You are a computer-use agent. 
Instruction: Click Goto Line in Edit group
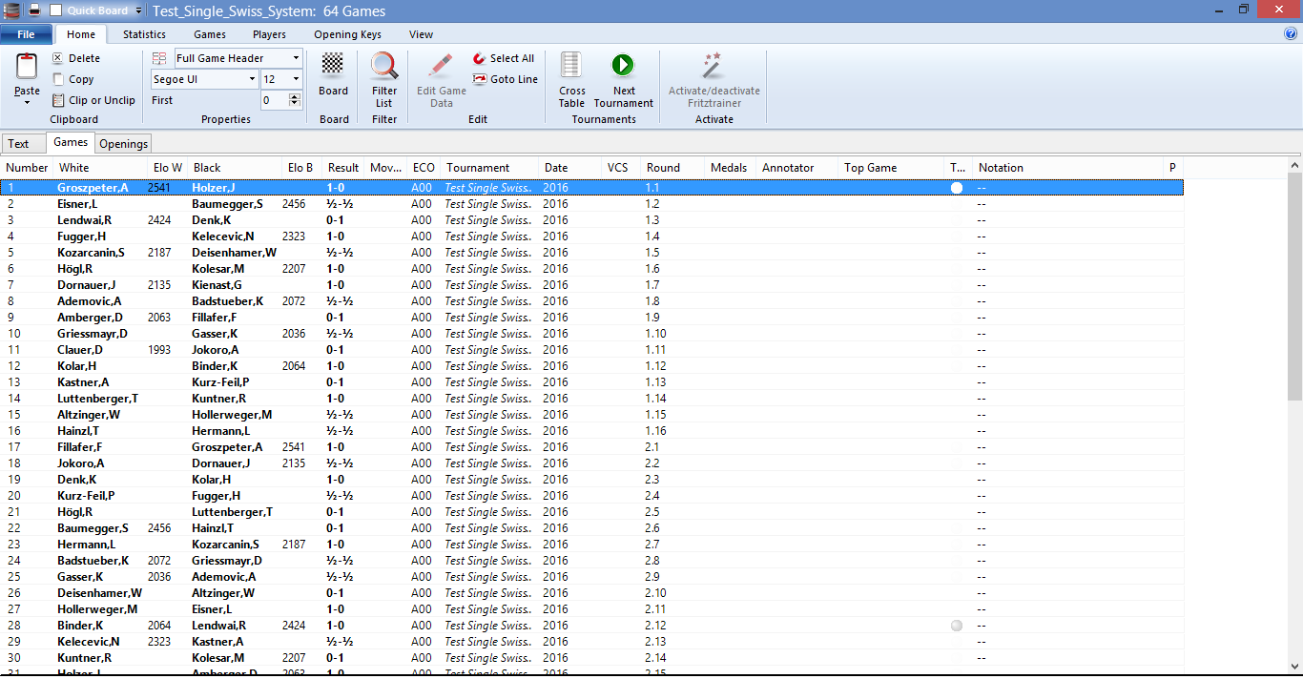pyautogui.click(x=480, y=79)
